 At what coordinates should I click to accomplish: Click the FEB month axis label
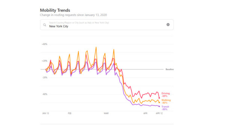tap(70, 113)
